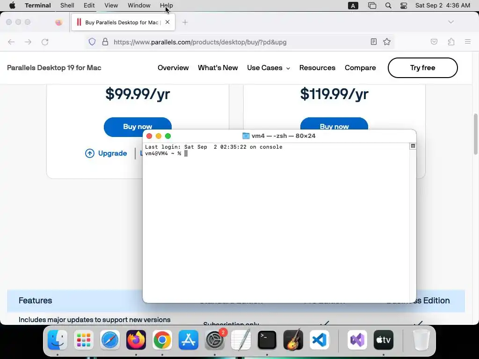
Task: Click the keyboard input source icon
Action: click(x=353, y=6)
